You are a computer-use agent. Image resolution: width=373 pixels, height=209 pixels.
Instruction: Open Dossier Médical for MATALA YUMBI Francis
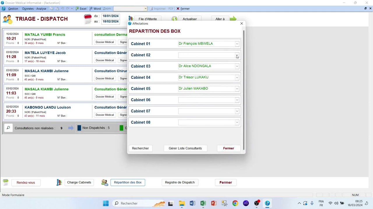click(105, 42)
